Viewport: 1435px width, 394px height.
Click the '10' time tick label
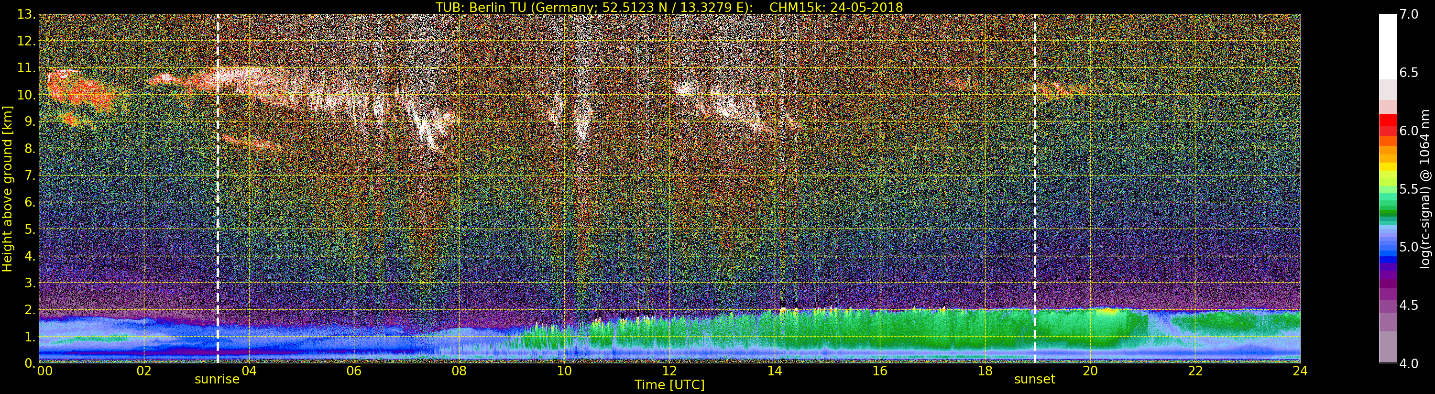(x=564, y=371)
